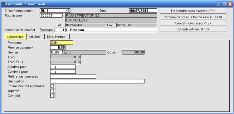Viewport: 234px width, 114px height.
Task: Click the Référence fournisseur field
Action: point(73,76)
